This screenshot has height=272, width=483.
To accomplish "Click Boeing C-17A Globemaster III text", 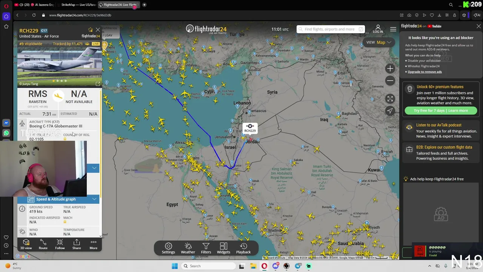I will [x=56, y=126].
